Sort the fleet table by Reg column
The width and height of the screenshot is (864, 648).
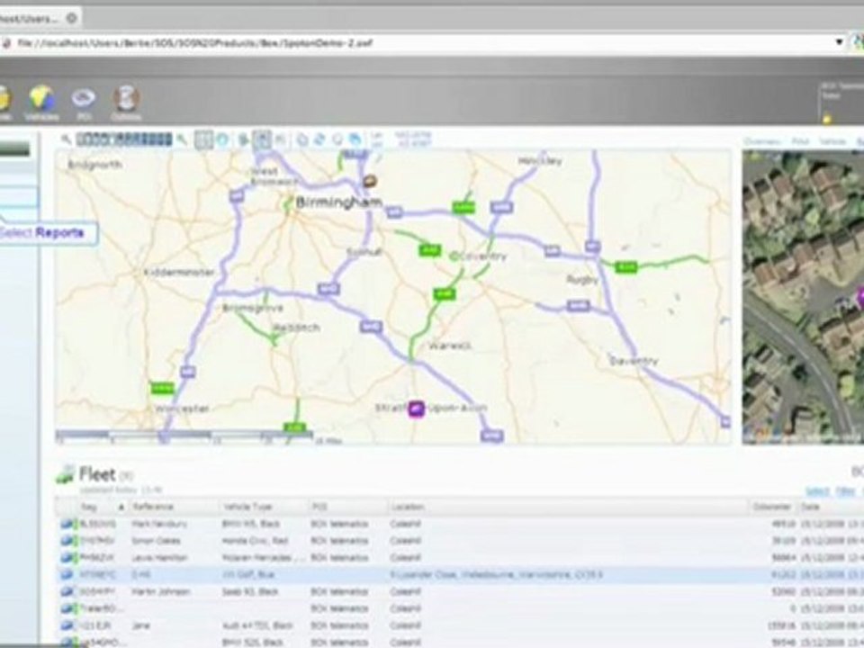click(103, 507)
